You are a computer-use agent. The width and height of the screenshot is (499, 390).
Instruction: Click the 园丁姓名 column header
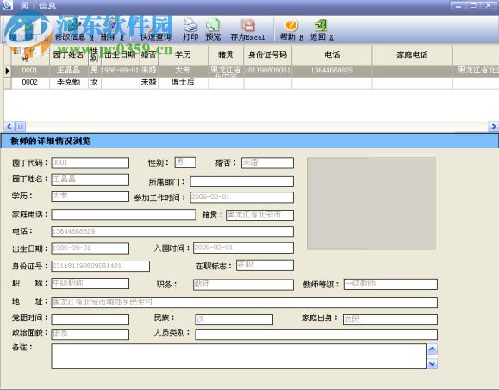click(69, 54)
